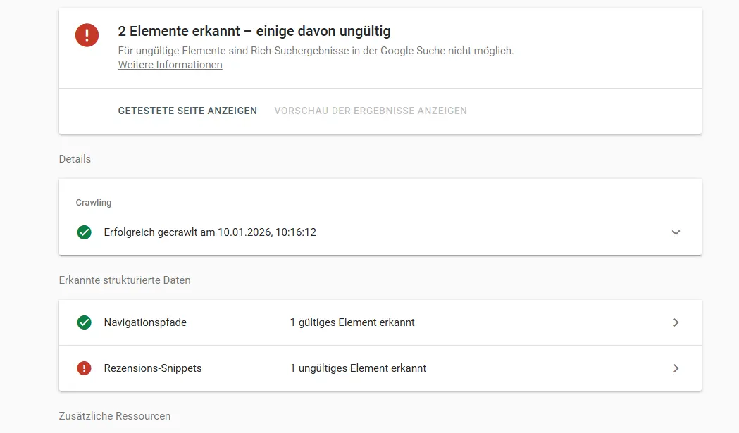Click the 'Details' section heading
Screen dimensions: 739x433
pos(75,159)
